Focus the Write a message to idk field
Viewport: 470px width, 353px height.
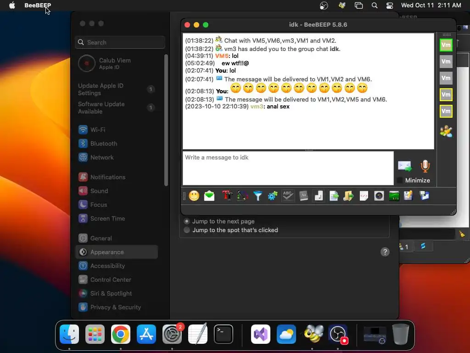(288, 168)
